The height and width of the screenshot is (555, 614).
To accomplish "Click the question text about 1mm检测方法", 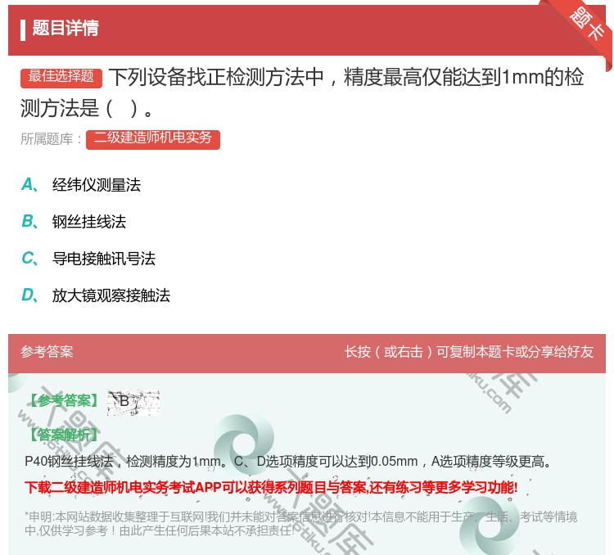I will pyautogui.click(x=302, y=92).
